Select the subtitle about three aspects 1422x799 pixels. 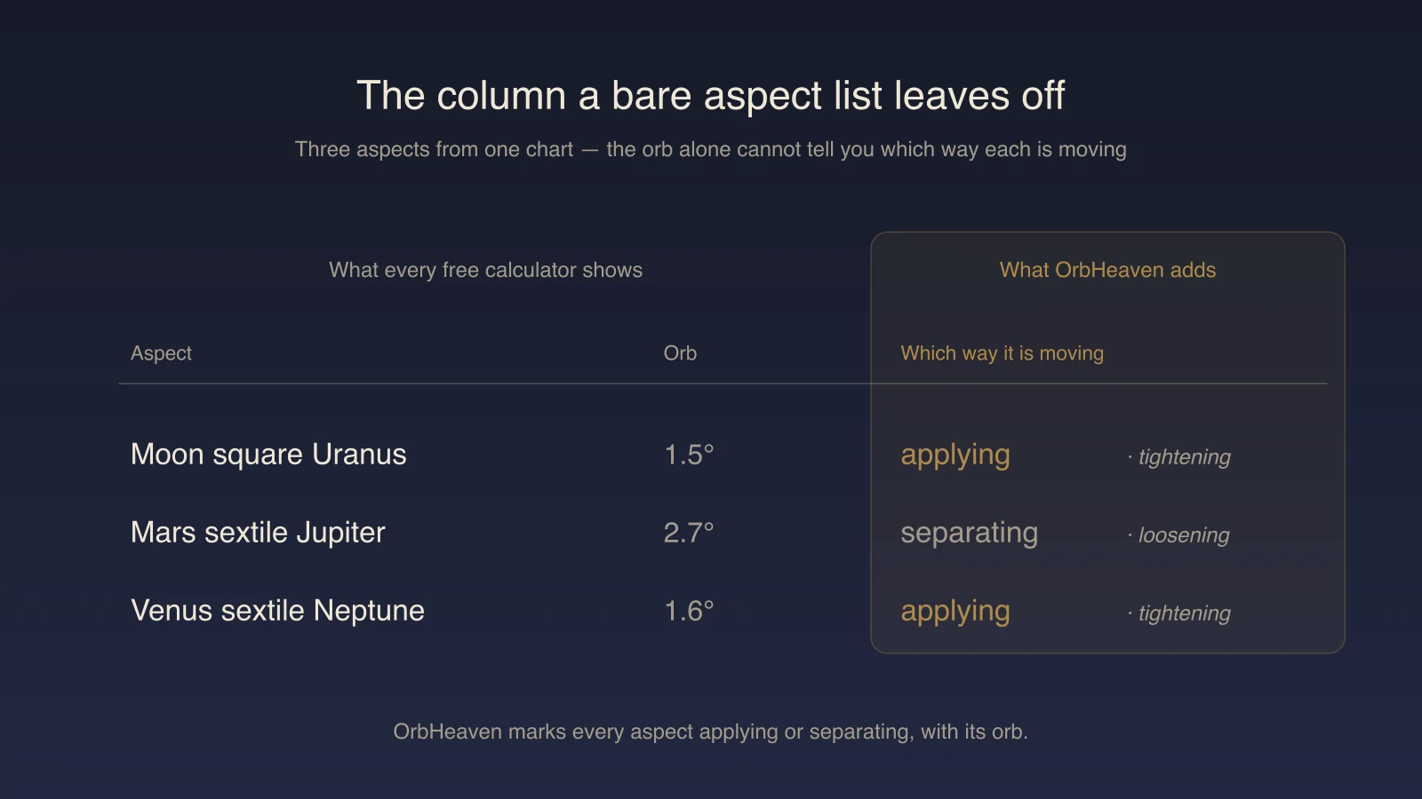710,149
